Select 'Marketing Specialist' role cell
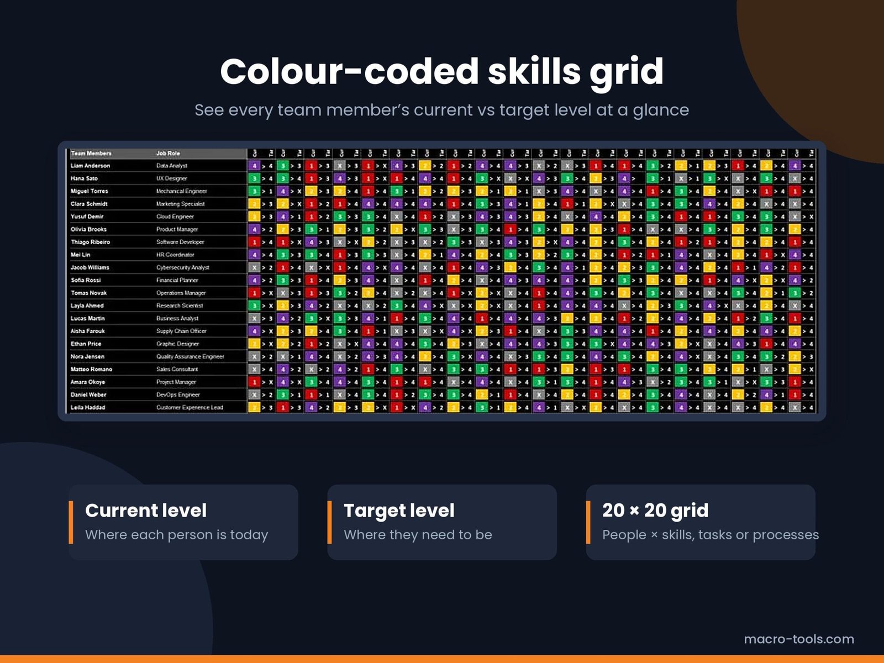 180,204
